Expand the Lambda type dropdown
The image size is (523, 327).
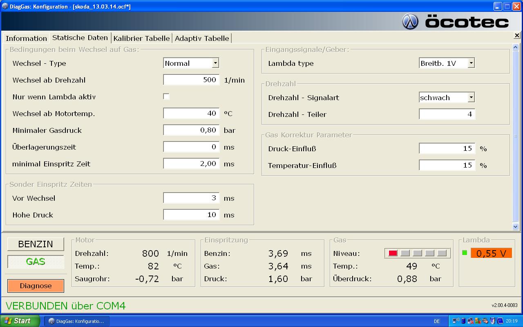[471, 63]
